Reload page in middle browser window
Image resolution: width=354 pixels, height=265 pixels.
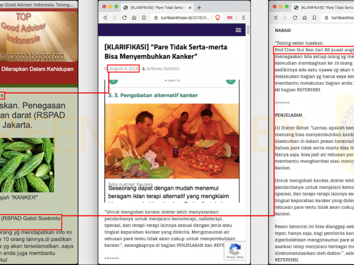(124, 18)
